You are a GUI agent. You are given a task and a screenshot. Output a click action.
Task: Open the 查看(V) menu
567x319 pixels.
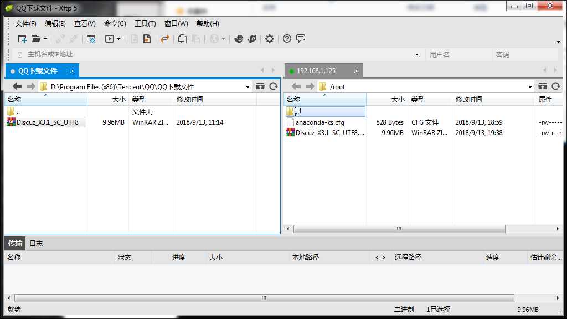pyautogui.click(x=85, y=24)
